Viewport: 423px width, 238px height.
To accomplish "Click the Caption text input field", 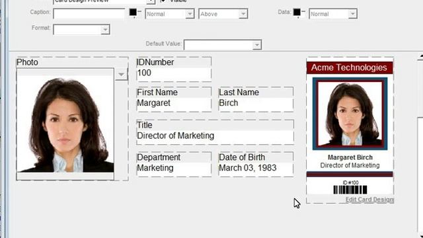I will 89,14.
